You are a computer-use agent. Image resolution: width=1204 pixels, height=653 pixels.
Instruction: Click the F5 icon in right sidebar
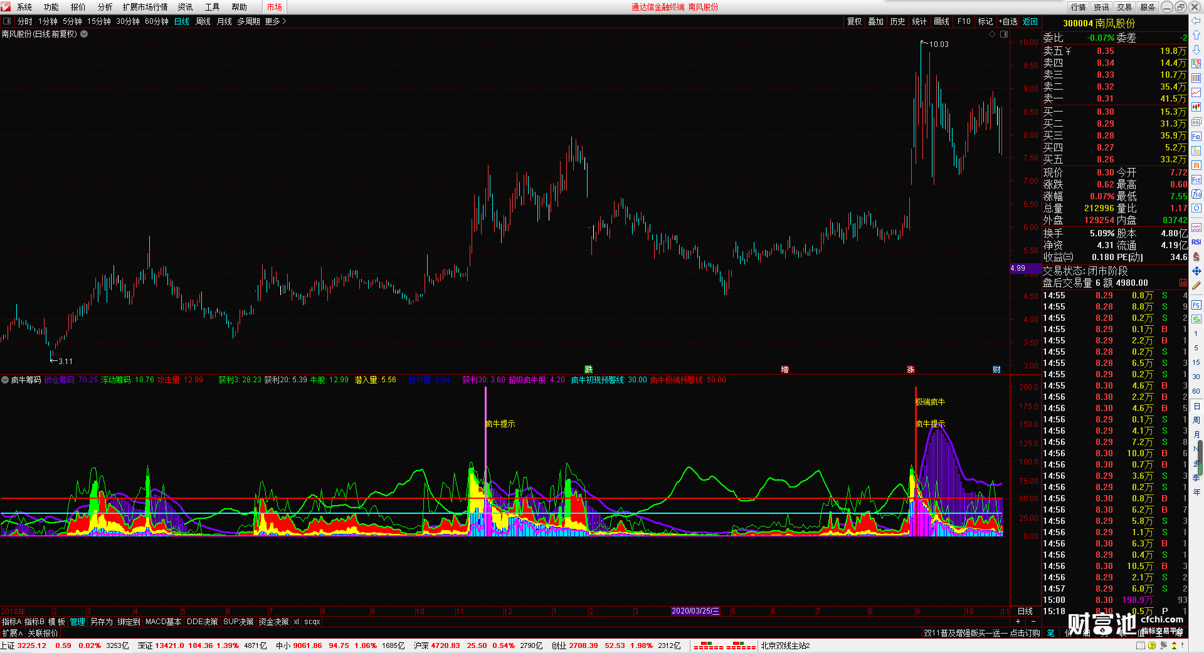pyautogui.click(x=1196, y=305)
